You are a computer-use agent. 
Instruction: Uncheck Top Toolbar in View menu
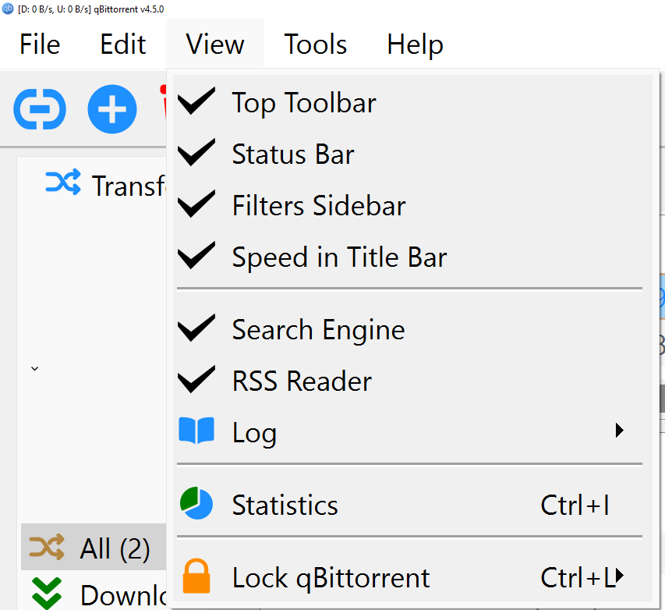410,102
